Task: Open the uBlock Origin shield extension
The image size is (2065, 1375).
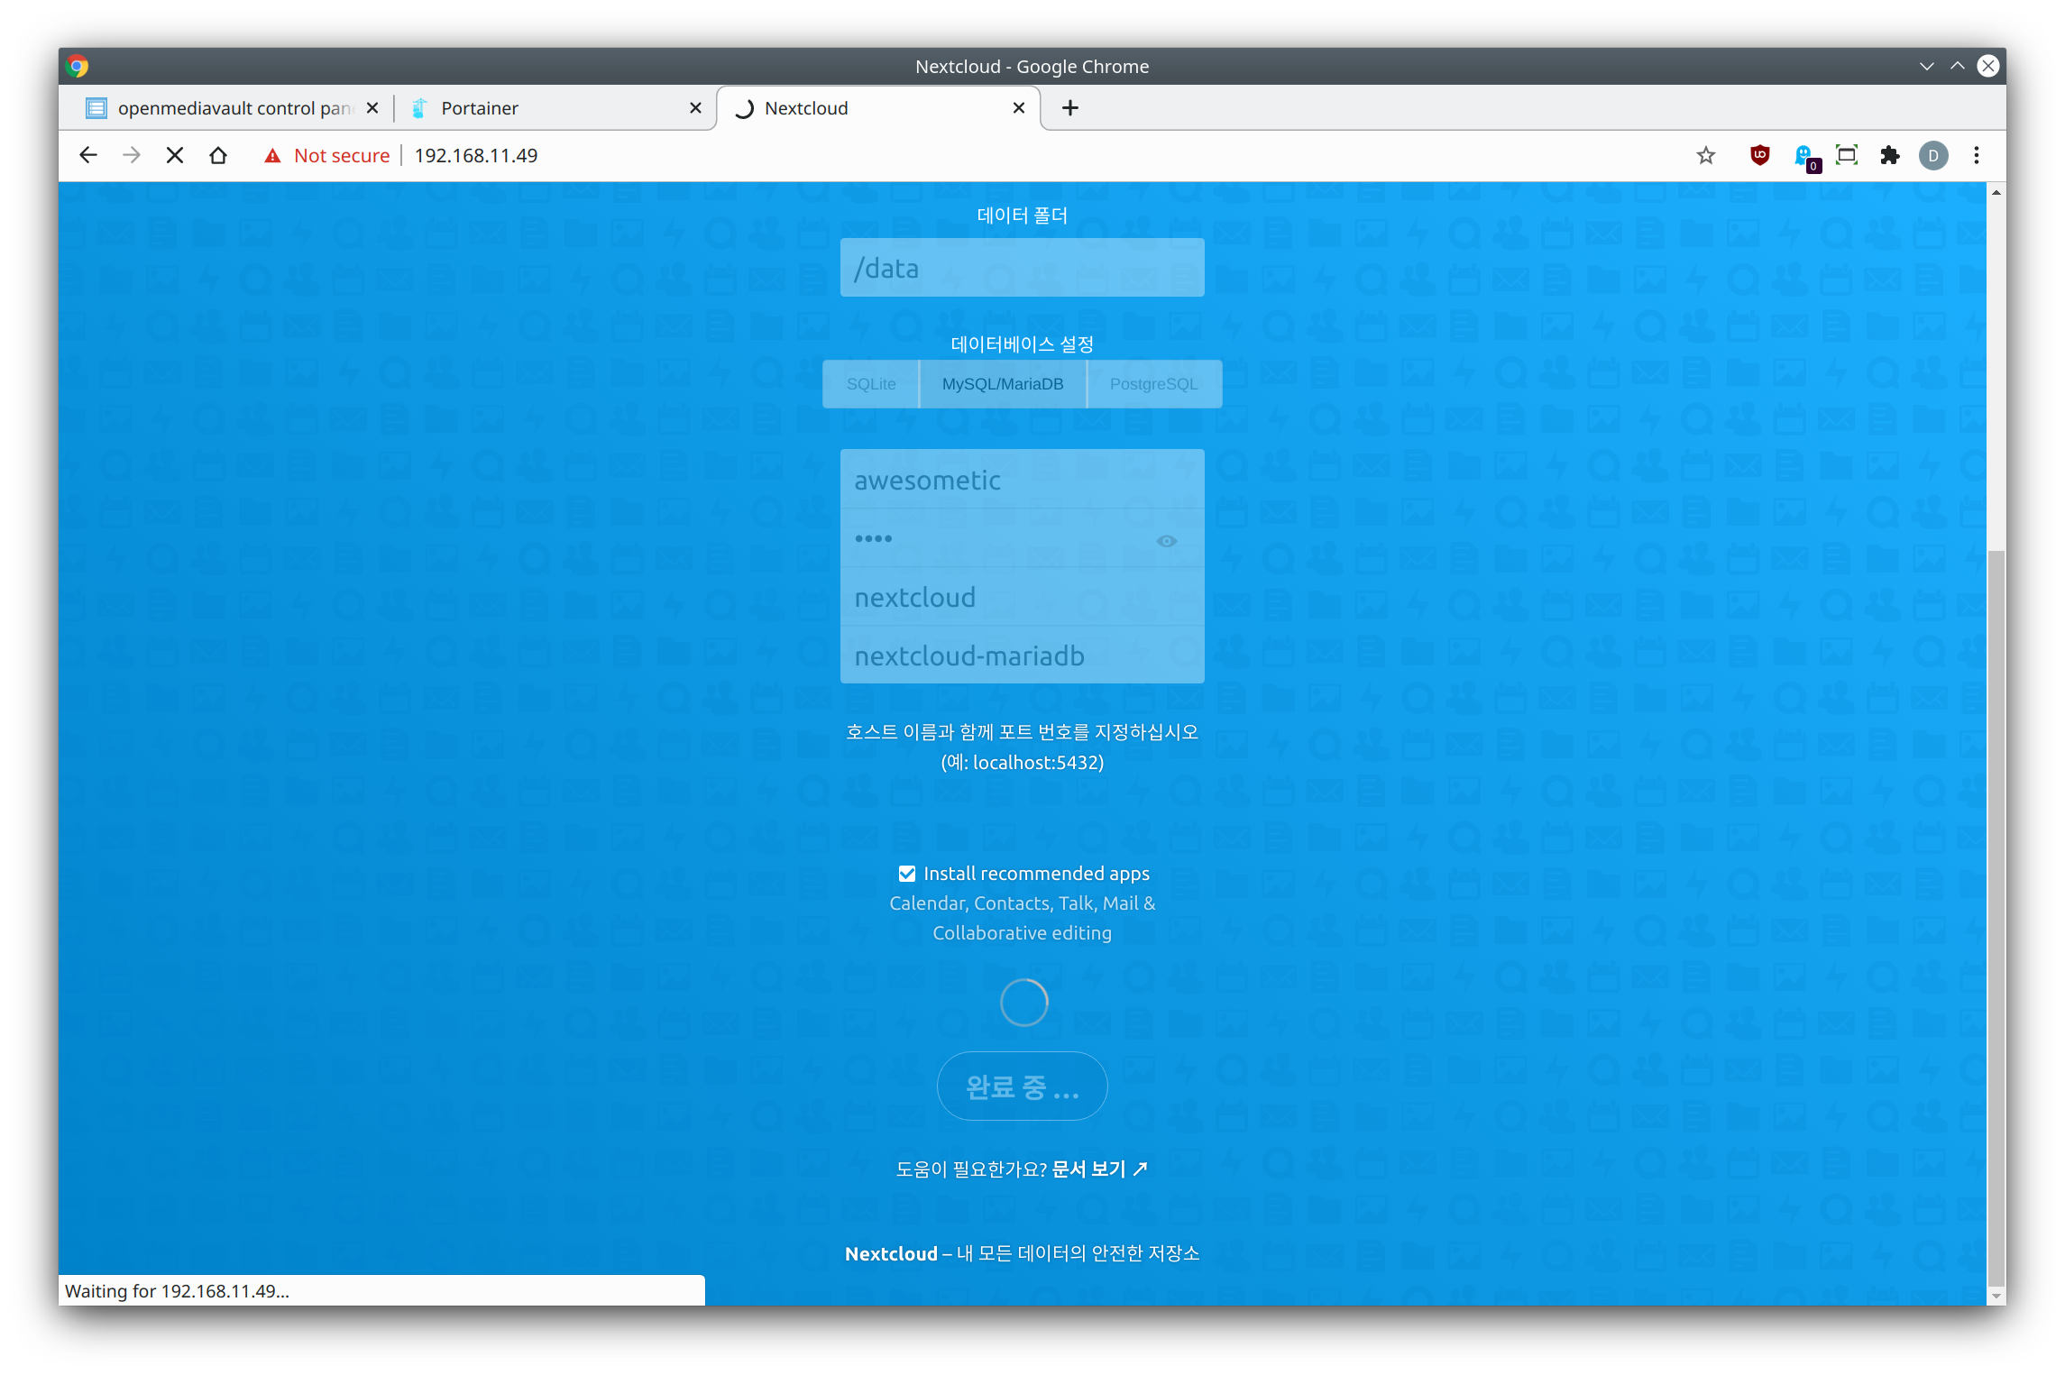Action: click(1759, 155)
